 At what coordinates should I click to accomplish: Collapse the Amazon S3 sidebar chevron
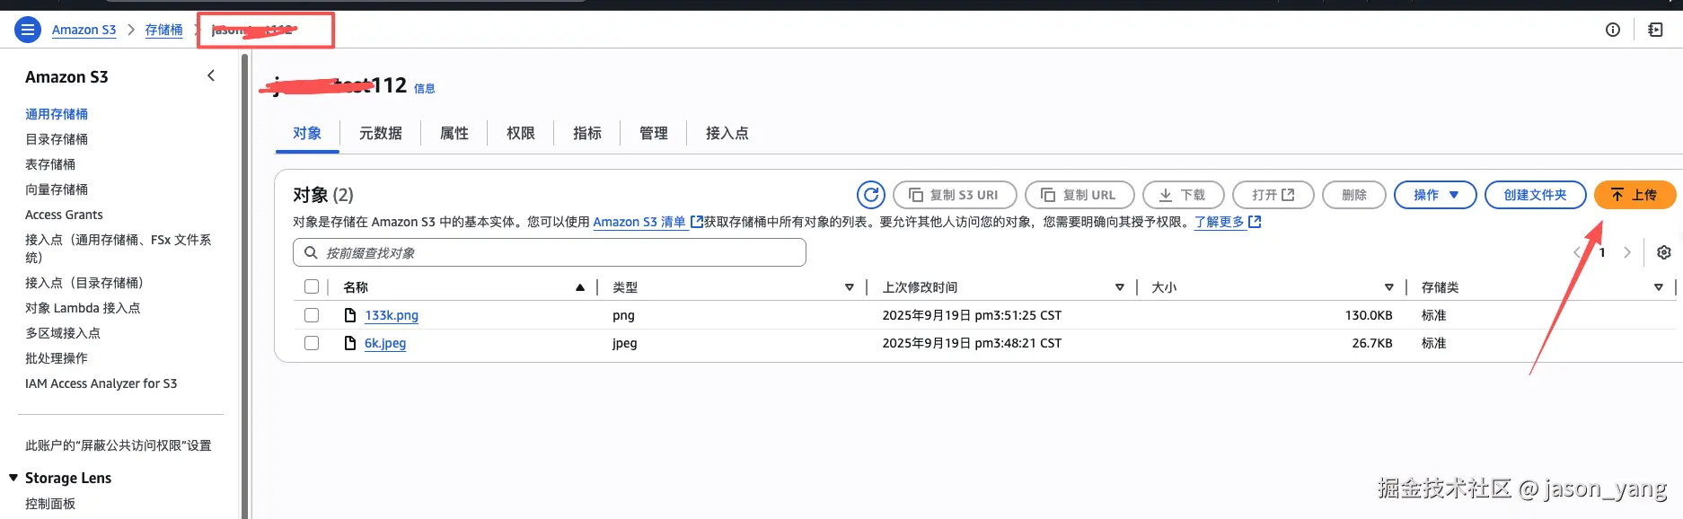pos(211,76)
